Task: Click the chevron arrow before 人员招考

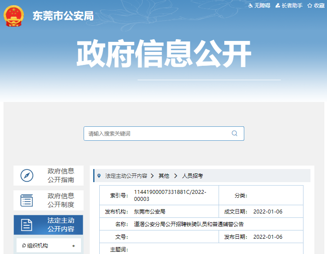Action: point(176,176)
